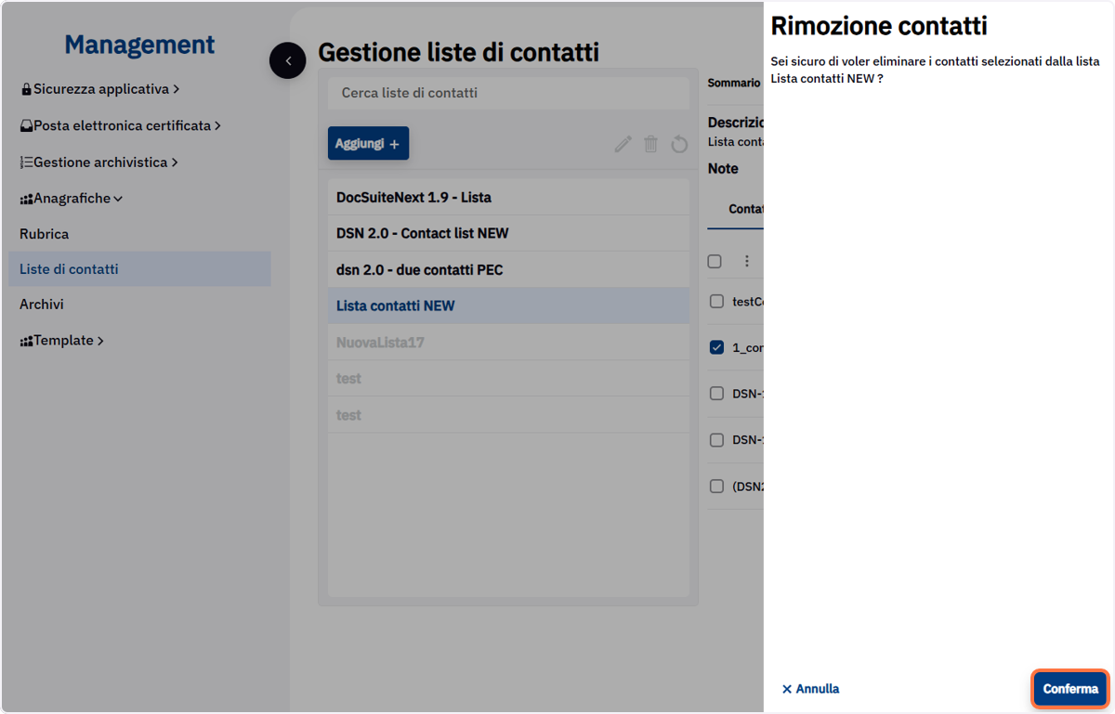Click the lock icon beside Sicurezza applicativa
The image size is (1115, 714).
pyautogui.click(x=26, y=90)
